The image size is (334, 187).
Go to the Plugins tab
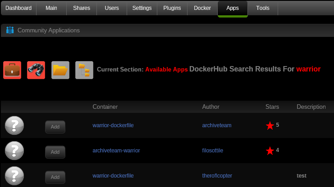[x=172, y=8]
